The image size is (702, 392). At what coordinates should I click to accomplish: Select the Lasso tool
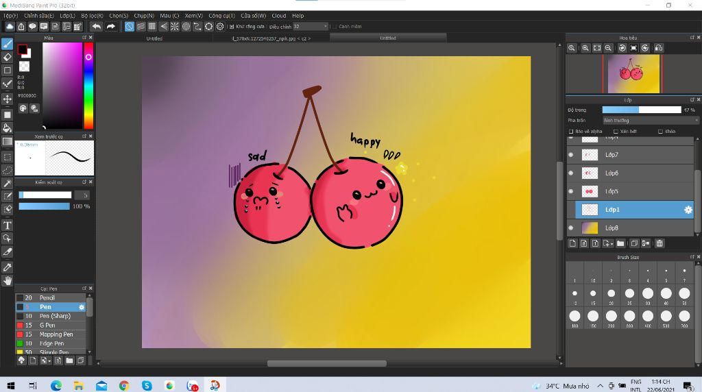click(7, 170)
